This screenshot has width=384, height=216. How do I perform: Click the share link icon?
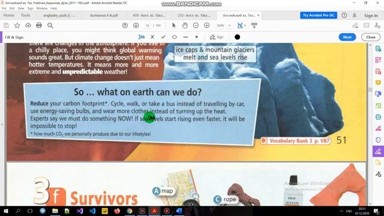pyautogui.click(x=355, y=25)
